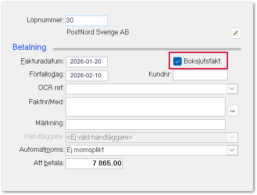The height and width of the screenshot is (195, 257).
Task: Expand the OCR ref dropdown arrow
Action: (232, 89)
